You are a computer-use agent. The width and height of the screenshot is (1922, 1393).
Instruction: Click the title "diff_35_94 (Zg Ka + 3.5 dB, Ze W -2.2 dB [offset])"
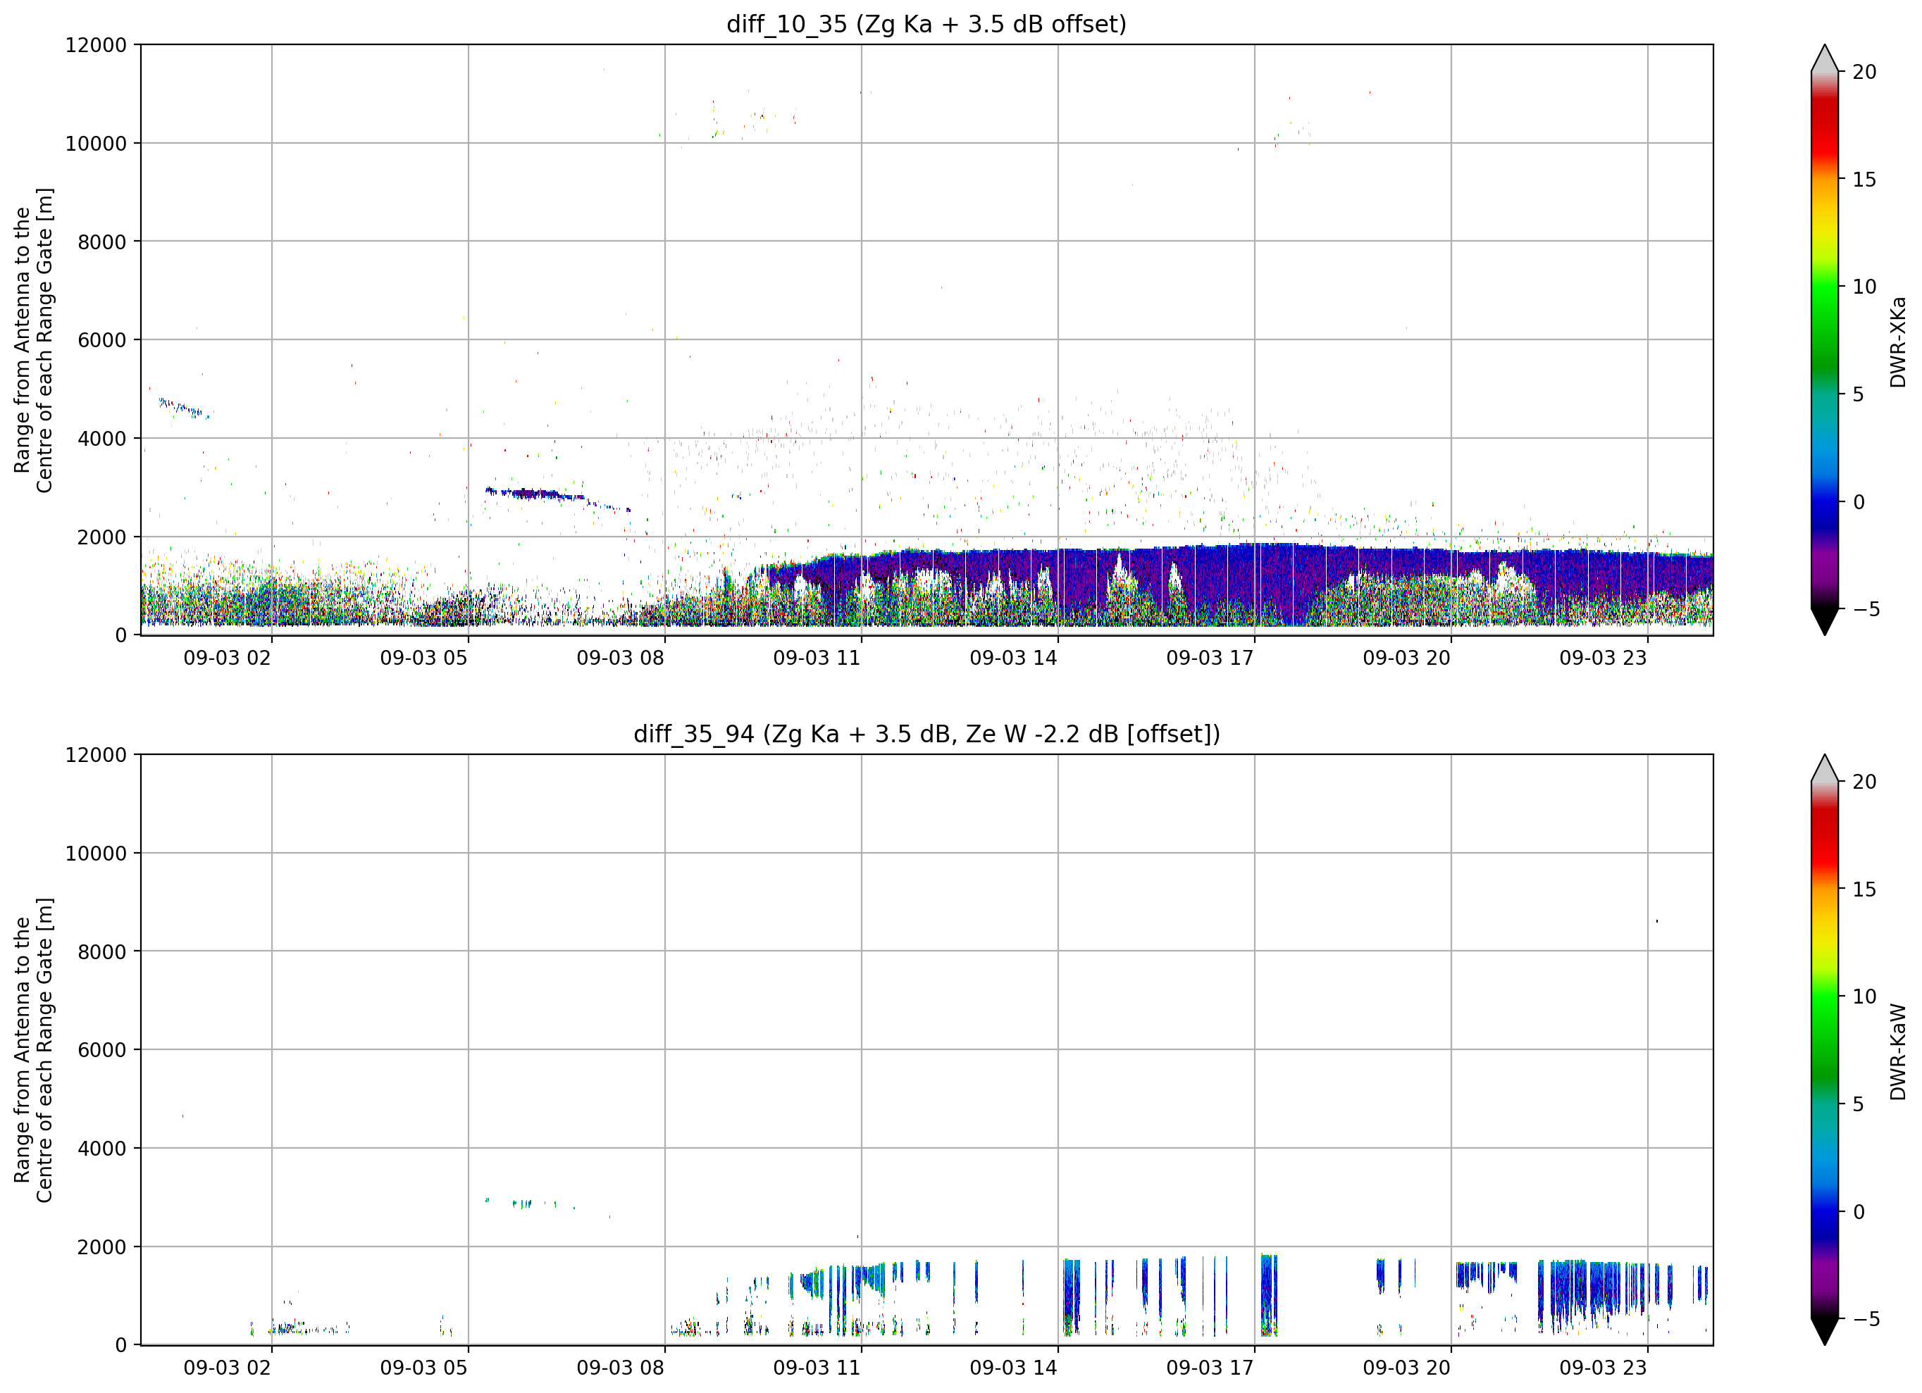926,734
